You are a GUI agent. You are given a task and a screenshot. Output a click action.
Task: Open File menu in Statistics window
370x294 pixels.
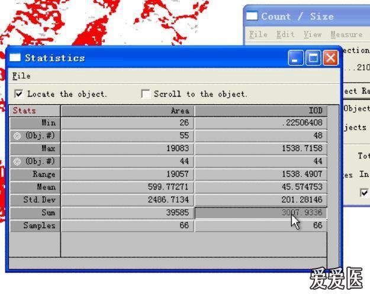pos(21,76)
